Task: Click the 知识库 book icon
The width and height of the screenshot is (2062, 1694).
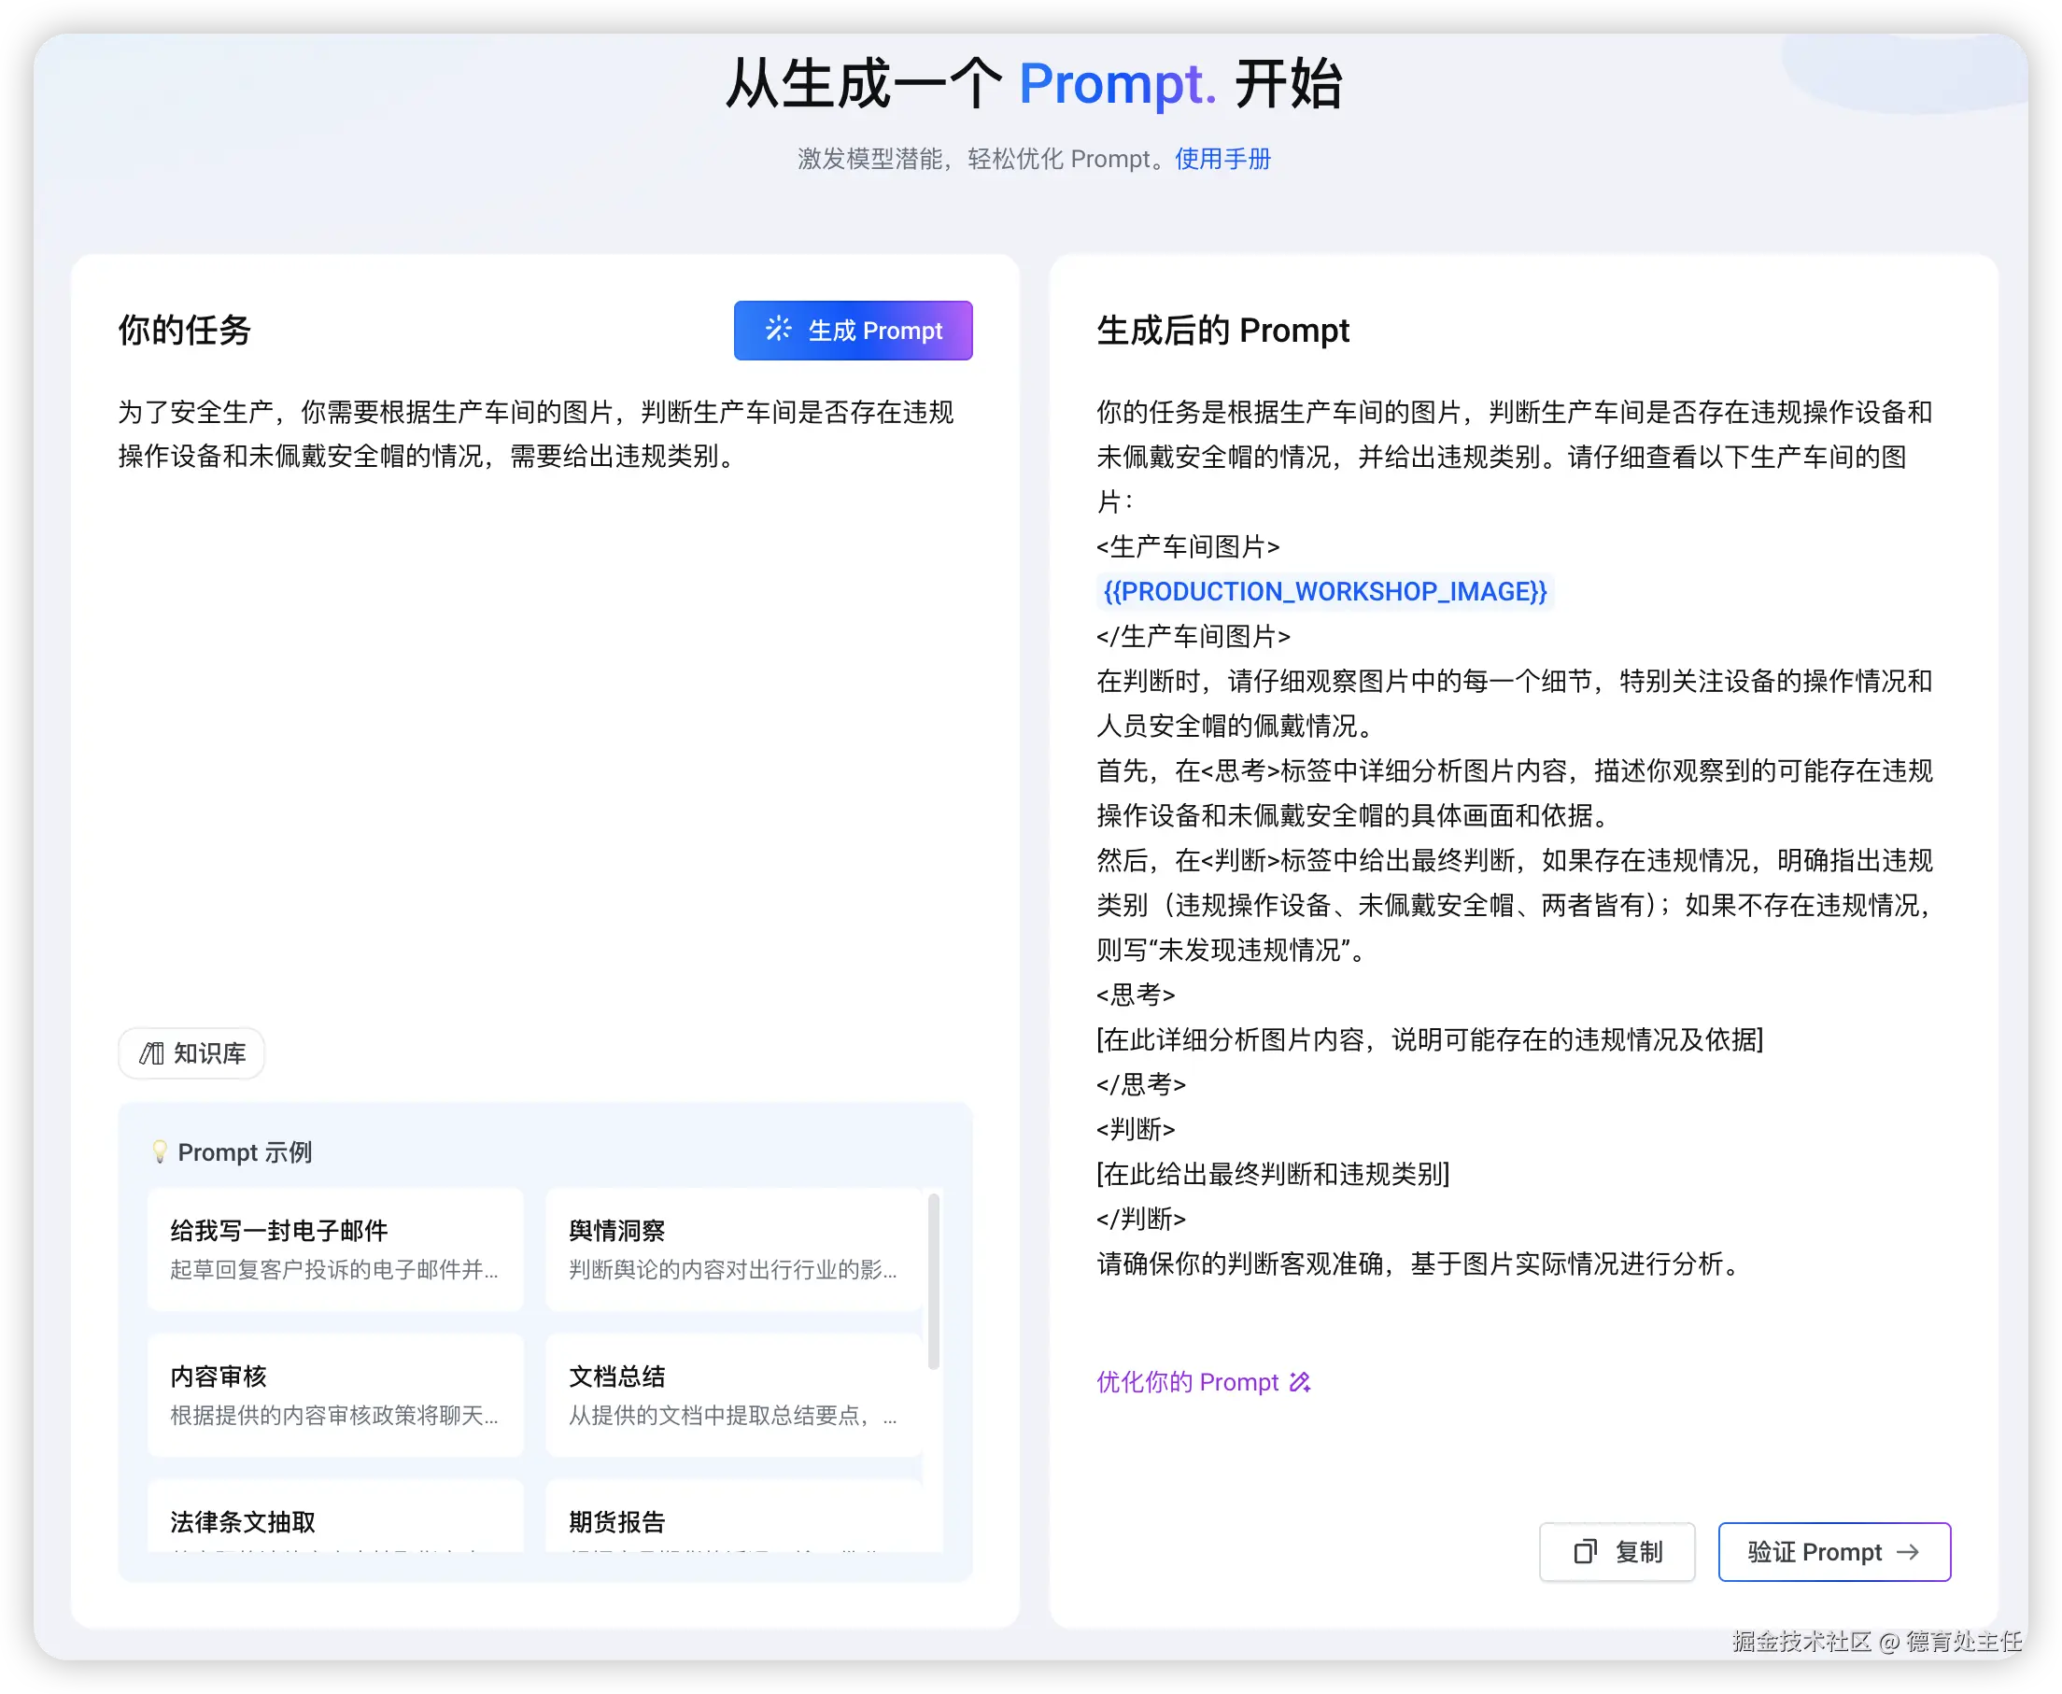Action: pos(151,1052)
